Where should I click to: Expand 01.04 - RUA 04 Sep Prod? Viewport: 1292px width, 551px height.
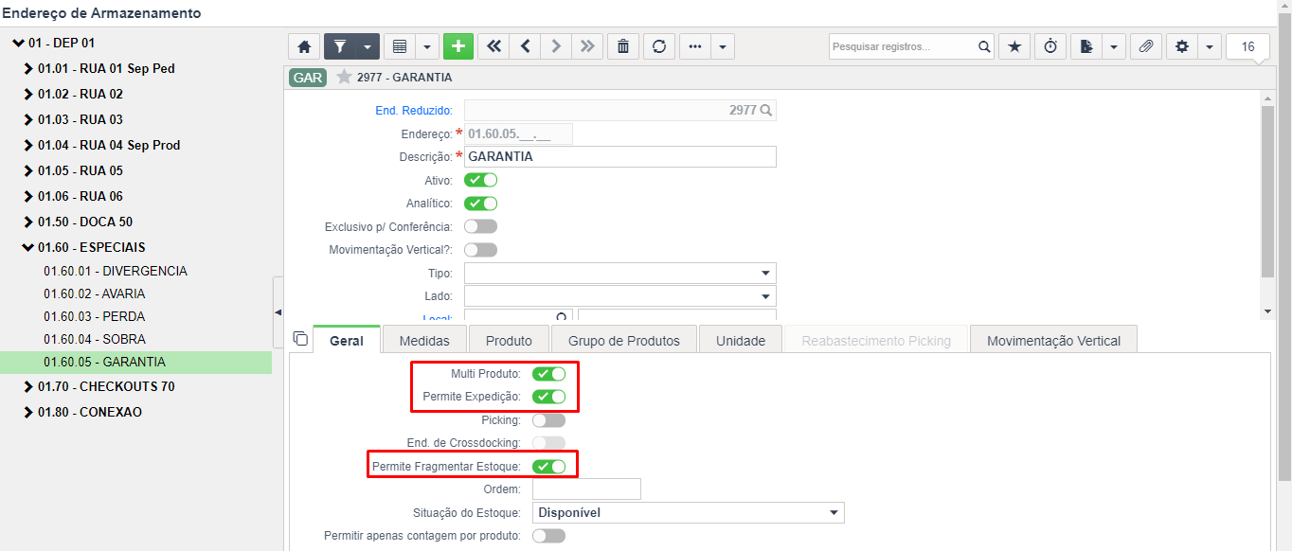pyautogui.click(x=28, y=145)
